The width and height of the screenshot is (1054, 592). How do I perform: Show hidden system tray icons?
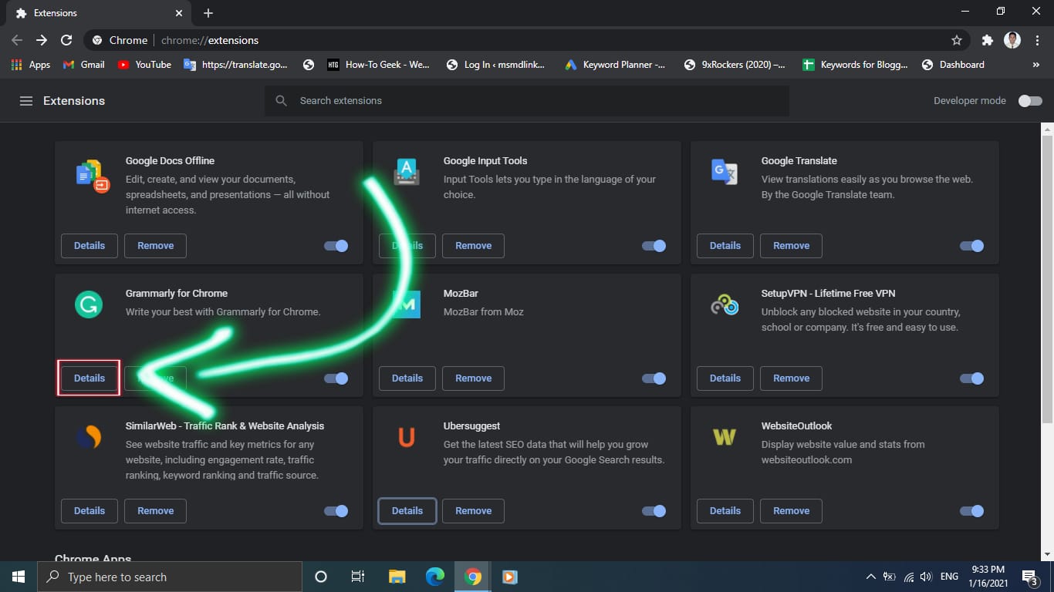(870, 577)
